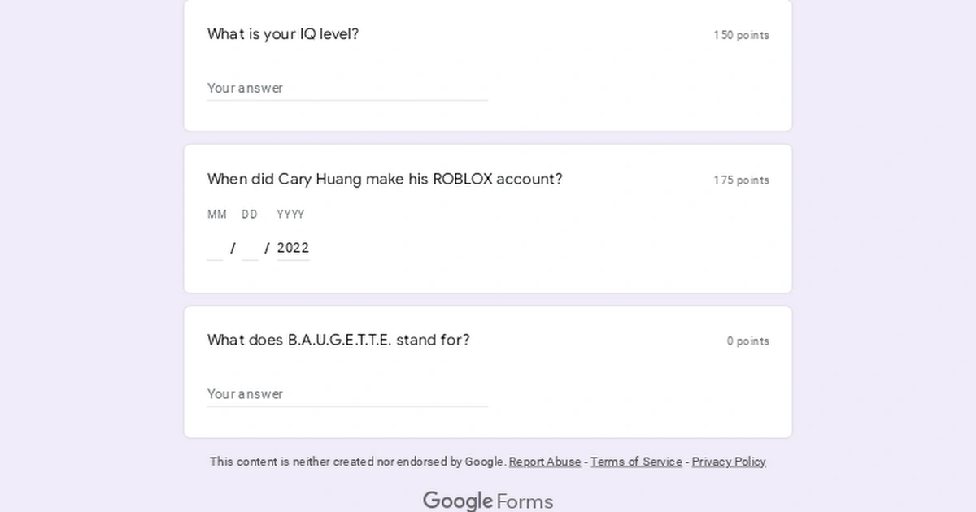Screen dimensions: 976x512
Task: Click the YYYY label above the date
Action: point(290,215)
